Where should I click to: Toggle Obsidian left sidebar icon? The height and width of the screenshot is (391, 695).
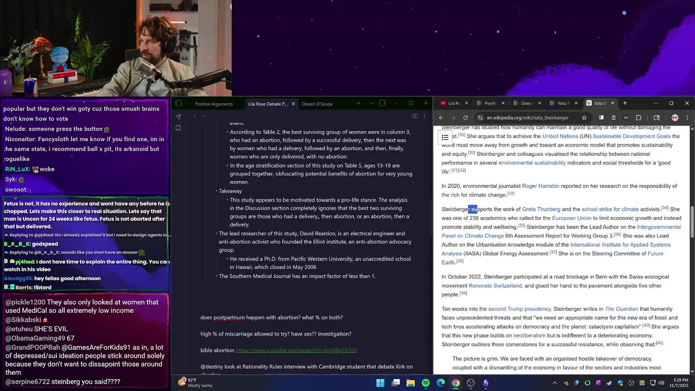click(179, 103)
